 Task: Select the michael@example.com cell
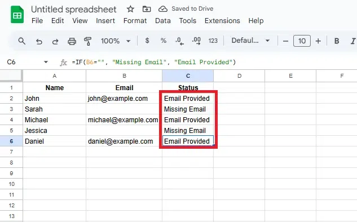(x=124, y=119)
